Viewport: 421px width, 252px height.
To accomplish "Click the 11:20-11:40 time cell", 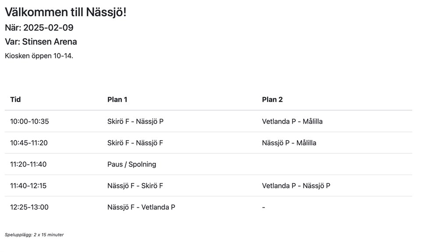I will pyautogui.click(x=28, y=164).
